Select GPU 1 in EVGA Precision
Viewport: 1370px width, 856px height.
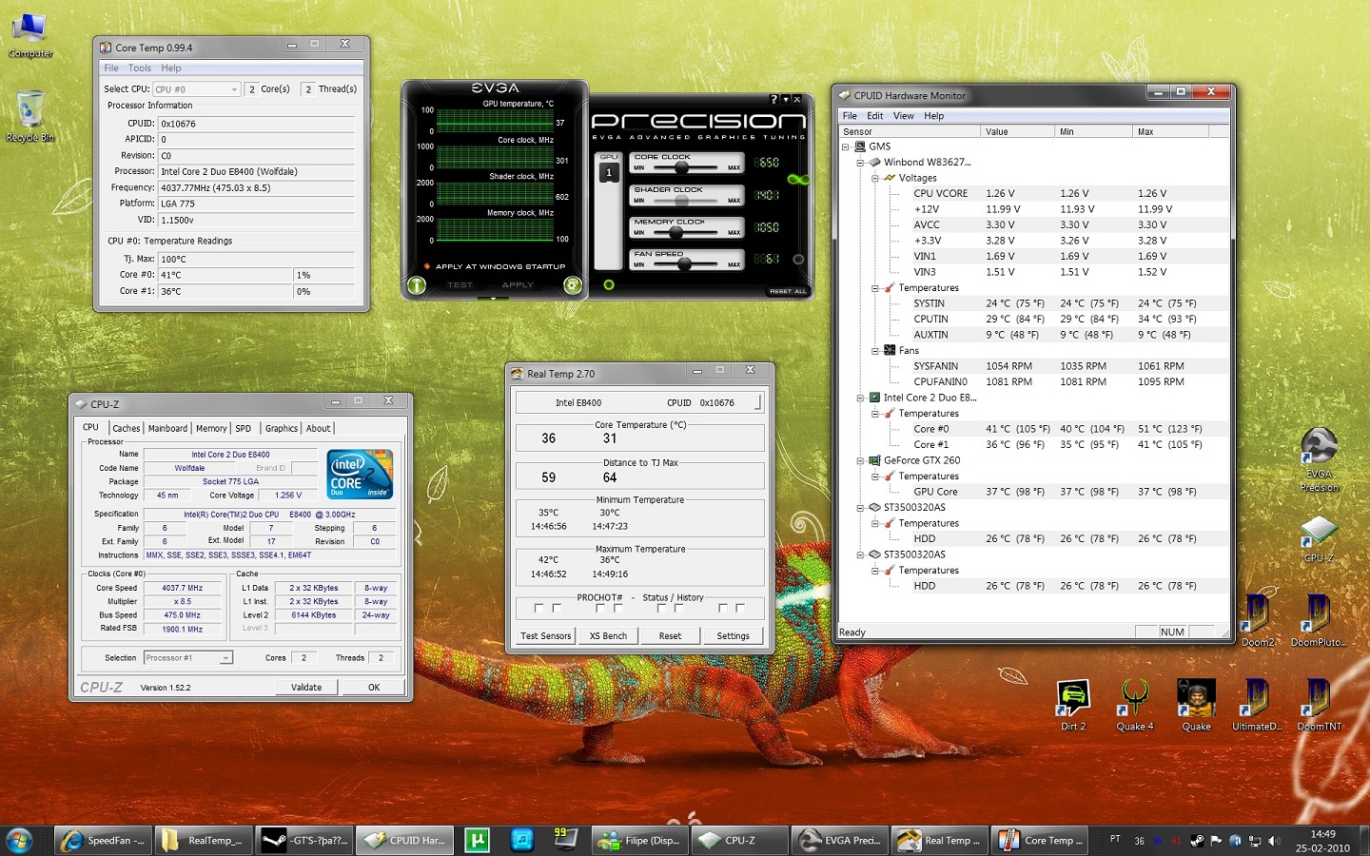coord(608,172)
